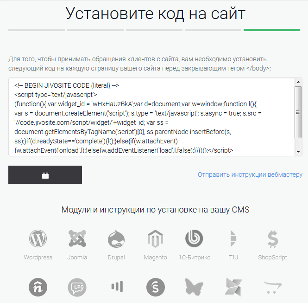Select the butterfly CMS icon
The image size is (308, 303).
pos(194,287)
